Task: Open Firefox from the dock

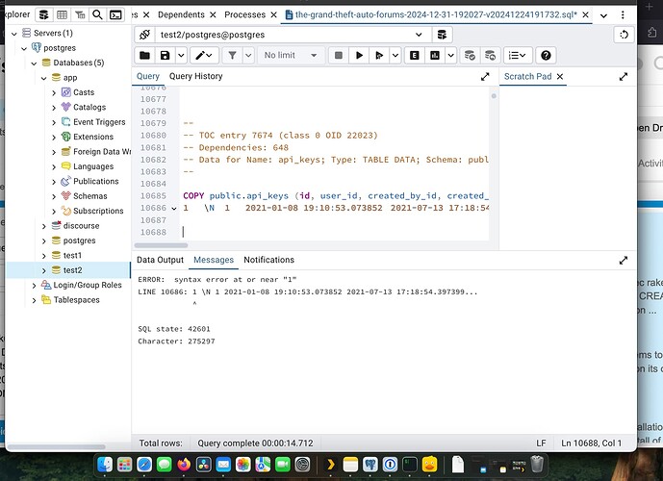Action: coord(184,465)
